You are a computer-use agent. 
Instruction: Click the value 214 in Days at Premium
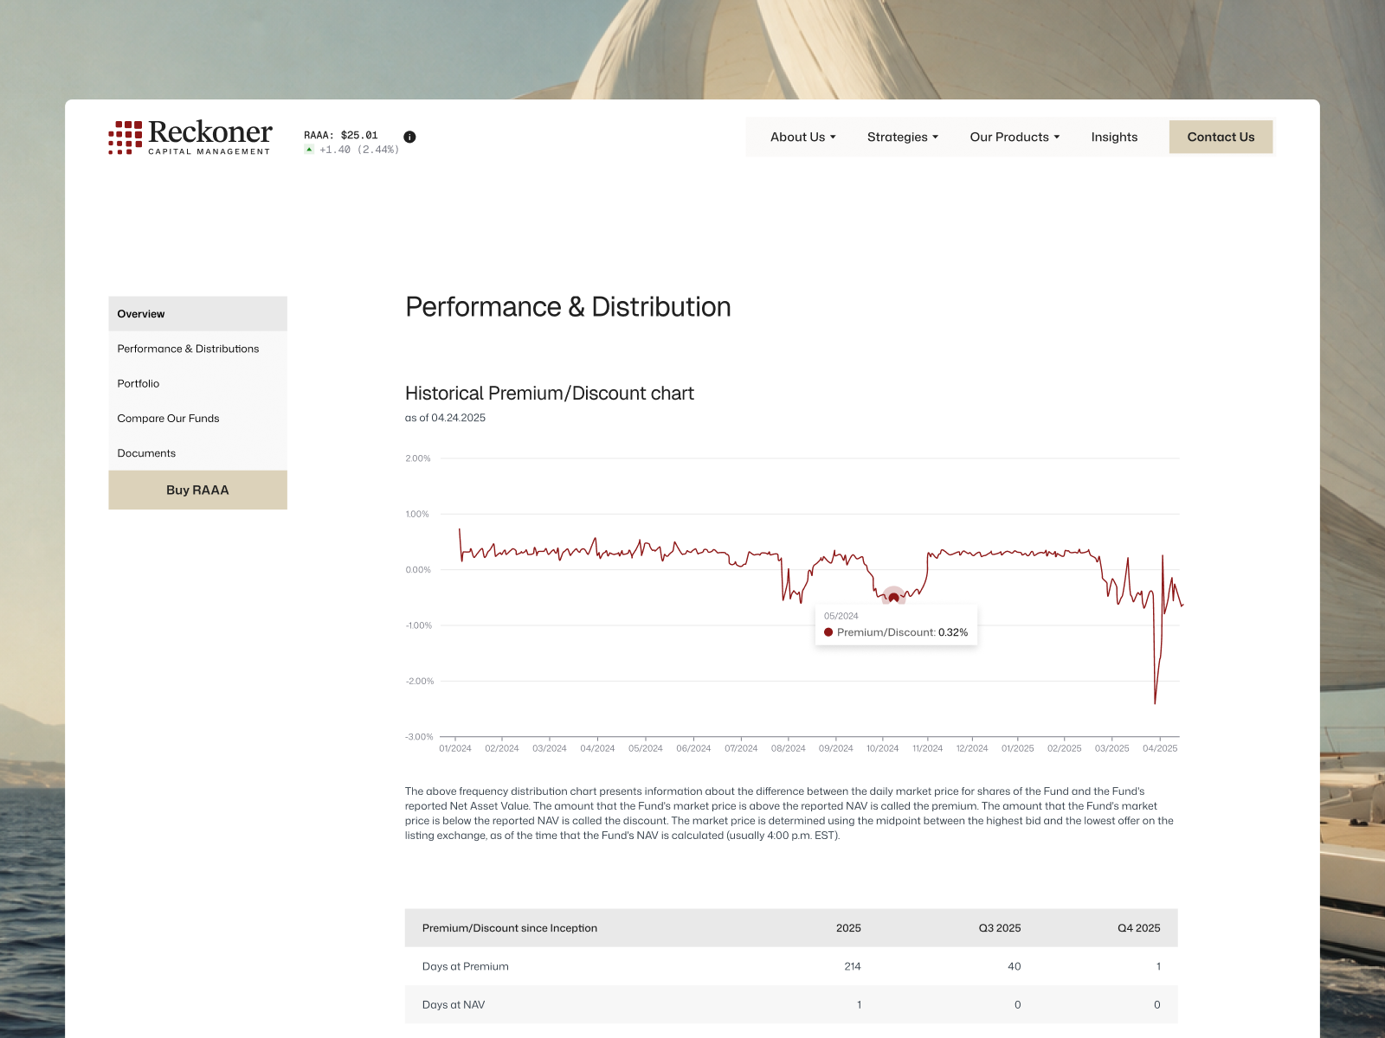tap(853, 966)
